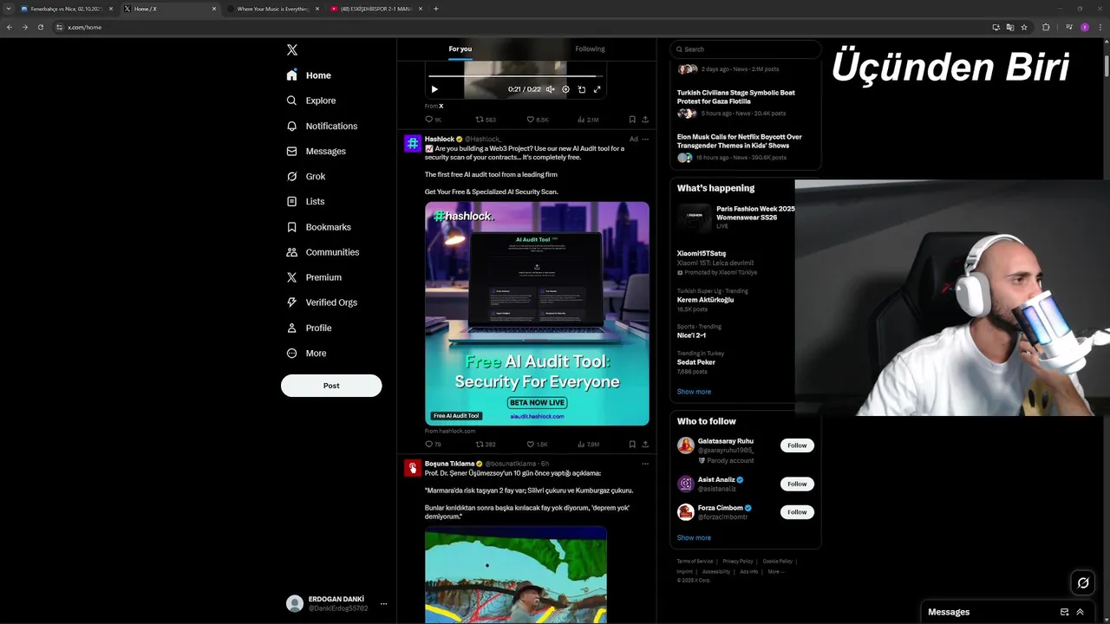The height and width of the screenshot is (624, 1110).
Task: Follow Galatasaray Ruhu
Action: [x=797, y=445]
